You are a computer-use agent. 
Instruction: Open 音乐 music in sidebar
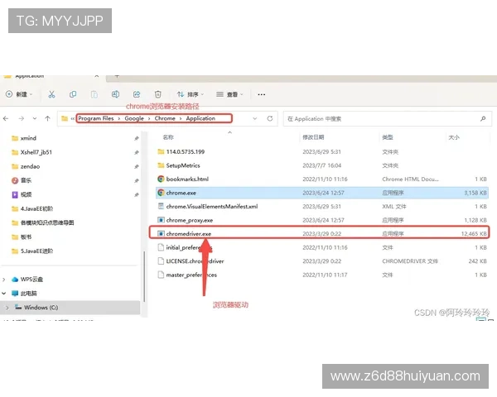tap(26, 180)
